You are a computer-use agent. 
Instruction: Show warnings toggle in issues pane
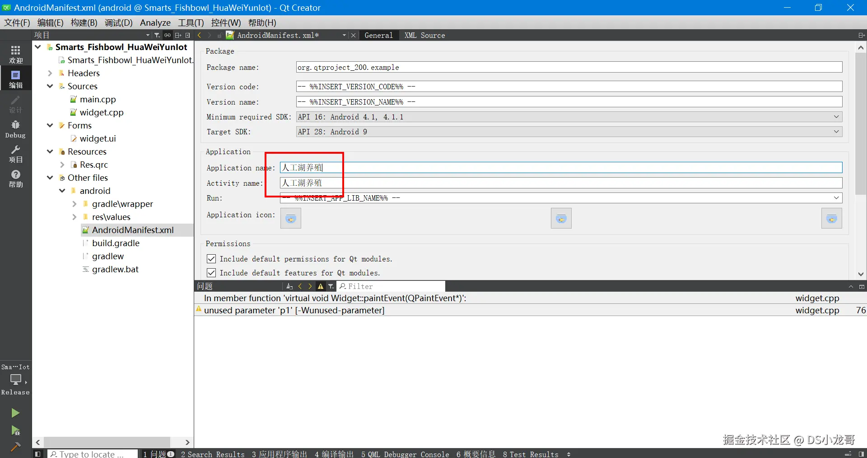(321, 286)
